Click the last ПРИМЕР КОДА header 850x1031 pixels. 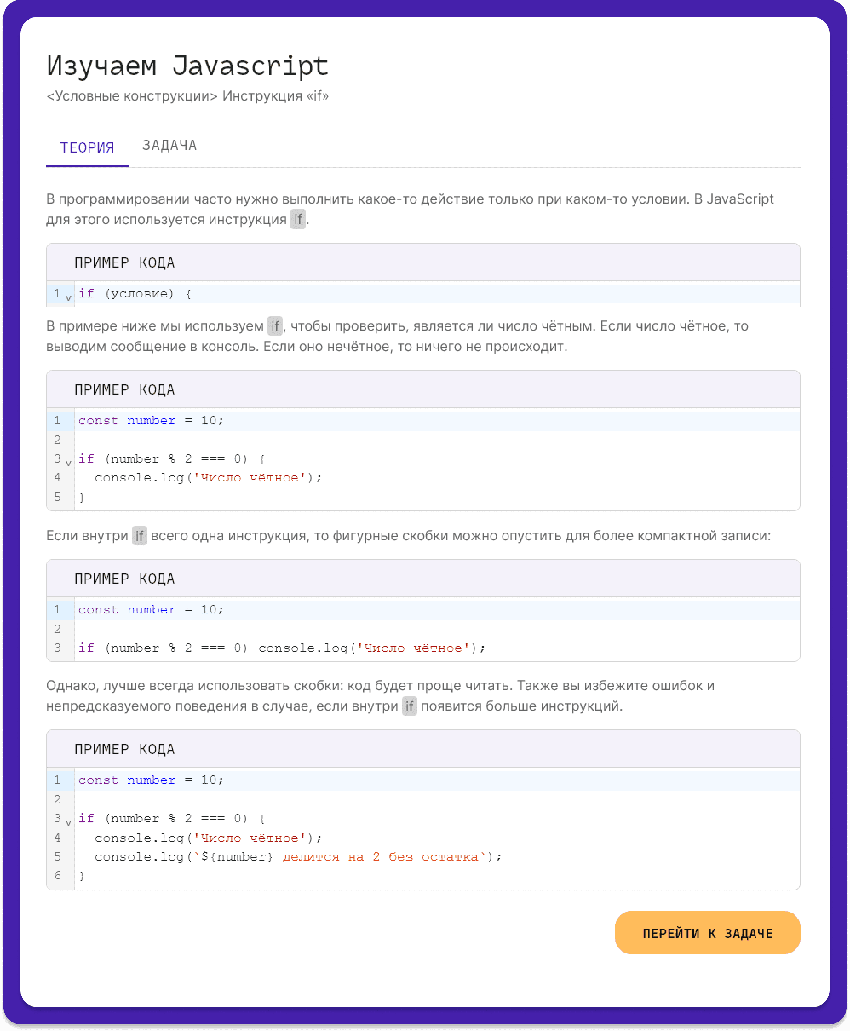pyautogui.click(x=124, y=749)
